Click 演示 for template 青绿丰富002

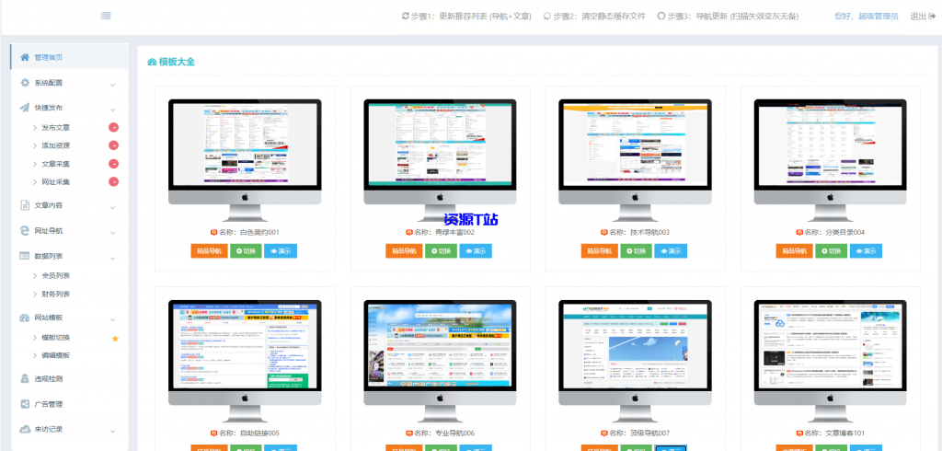pyautogui.click(x=476, y=251)
